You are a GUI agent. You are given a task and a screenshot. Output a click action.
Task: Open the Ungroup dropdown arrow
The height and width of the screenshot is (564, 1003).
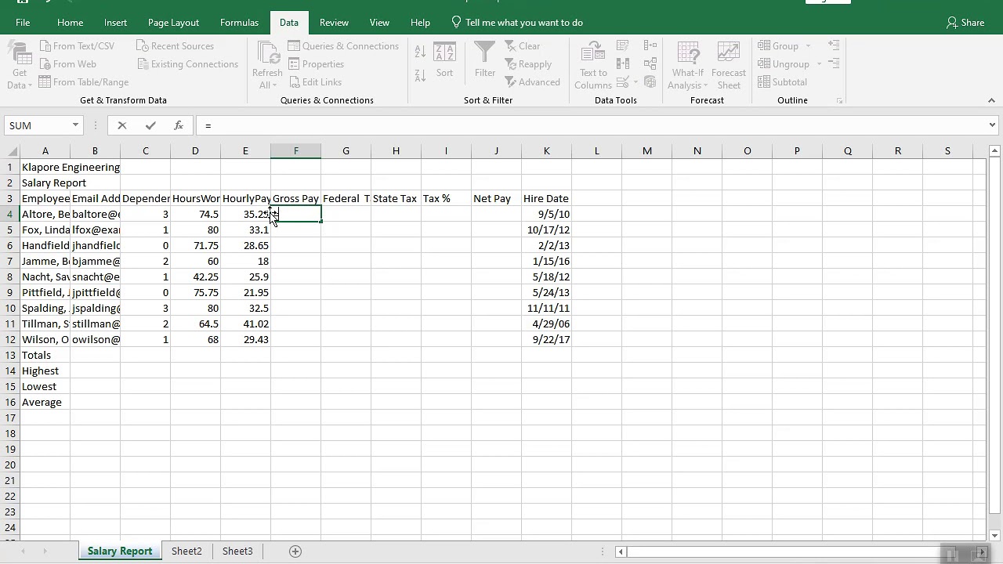819,64
